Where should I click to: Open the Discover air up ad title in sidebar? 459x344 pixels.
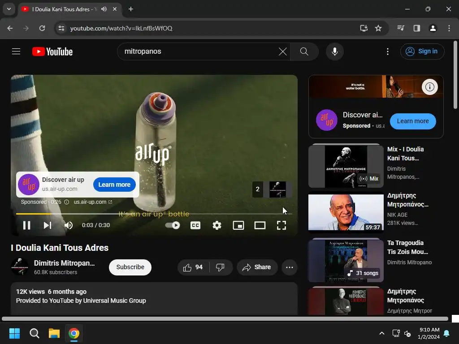click(x=363, y=115)
